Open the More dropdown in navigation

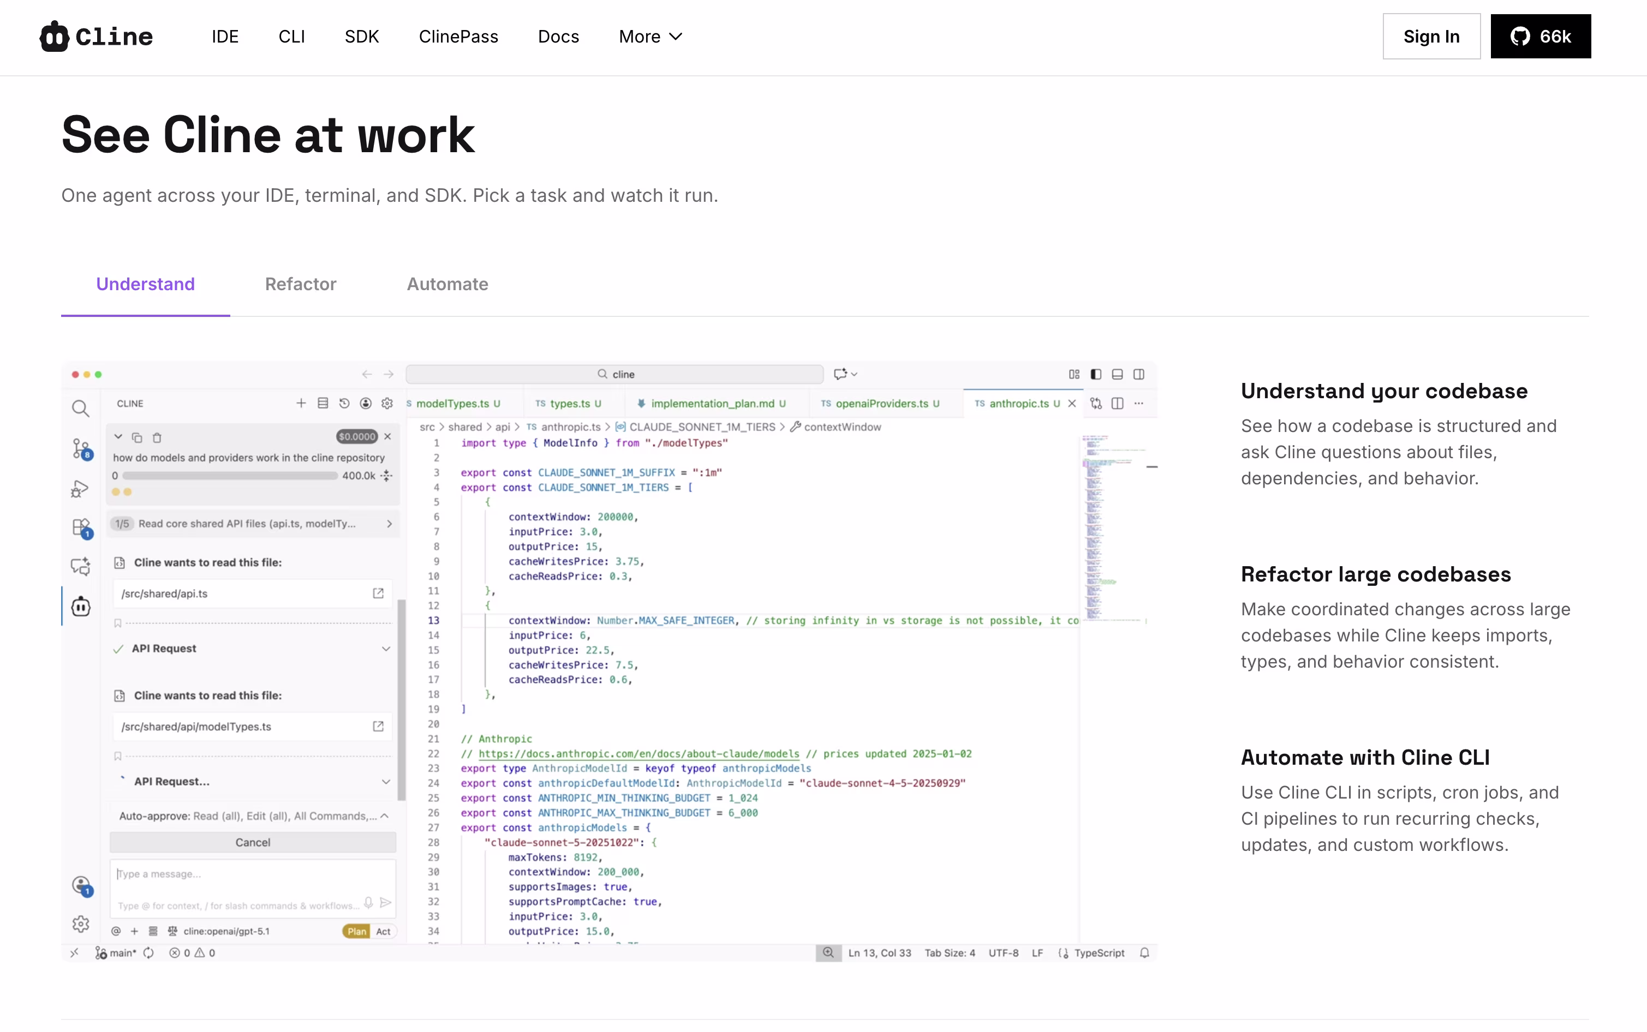(650, 36)
